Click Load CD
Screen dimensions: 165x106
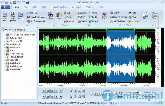point(32,13)
